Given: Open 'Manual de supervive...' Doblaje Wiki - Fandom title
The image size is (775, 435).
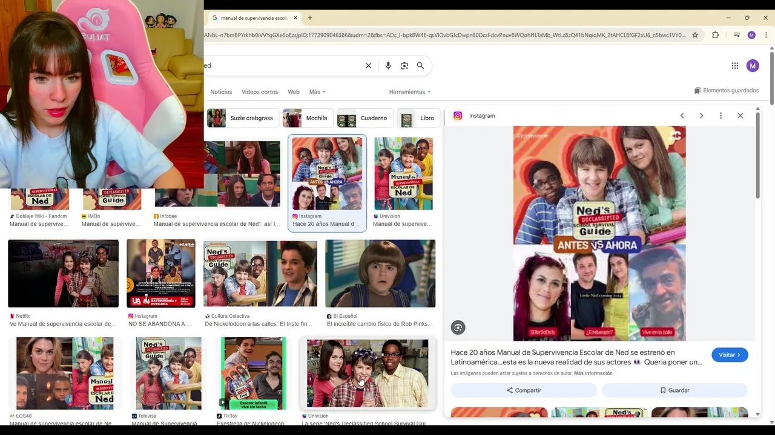Looking at the screenshot, I should pyautogui.click(x=39, y=224).
